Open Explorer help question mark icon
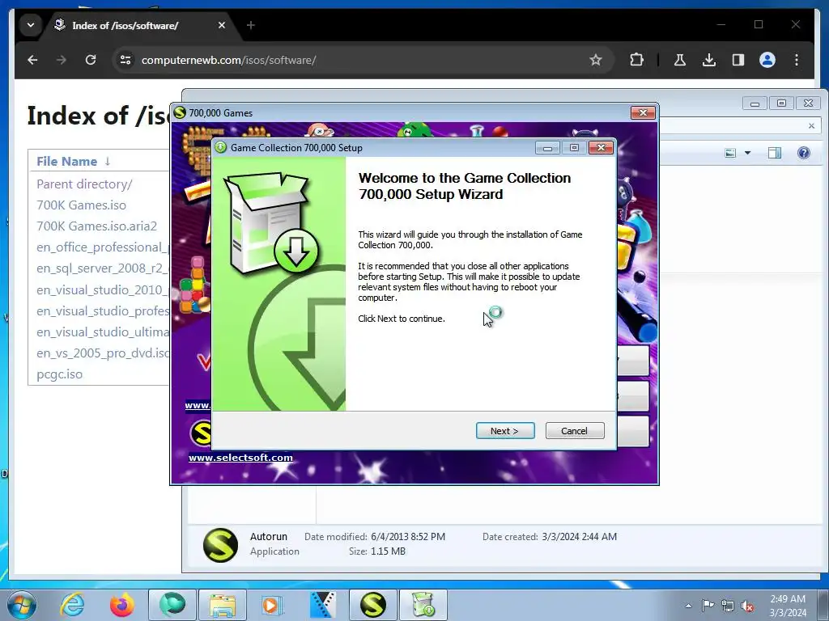This screenshot has height=621, width=829. pyautogui.click(x=804, y=153)
